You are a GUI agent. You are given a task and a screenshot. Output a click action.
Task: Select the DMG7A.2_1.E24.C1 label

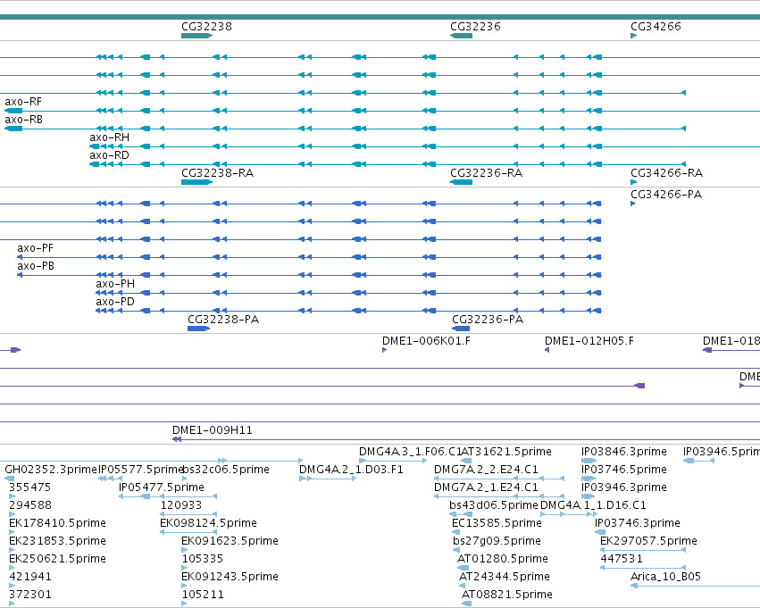coord(486,487)
